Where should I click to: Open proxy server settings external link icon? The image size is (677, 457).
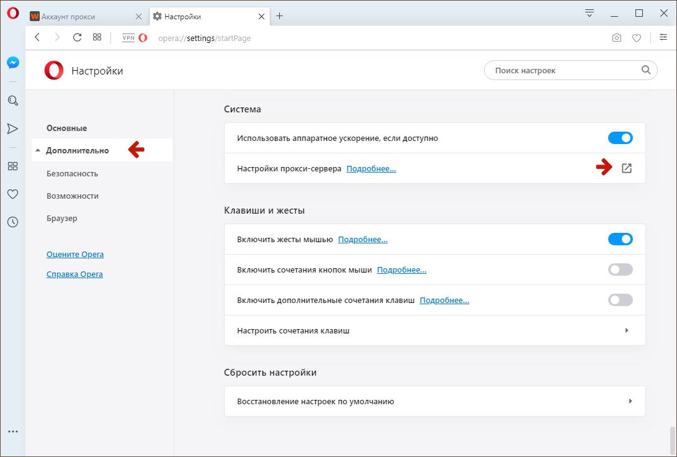626,168
